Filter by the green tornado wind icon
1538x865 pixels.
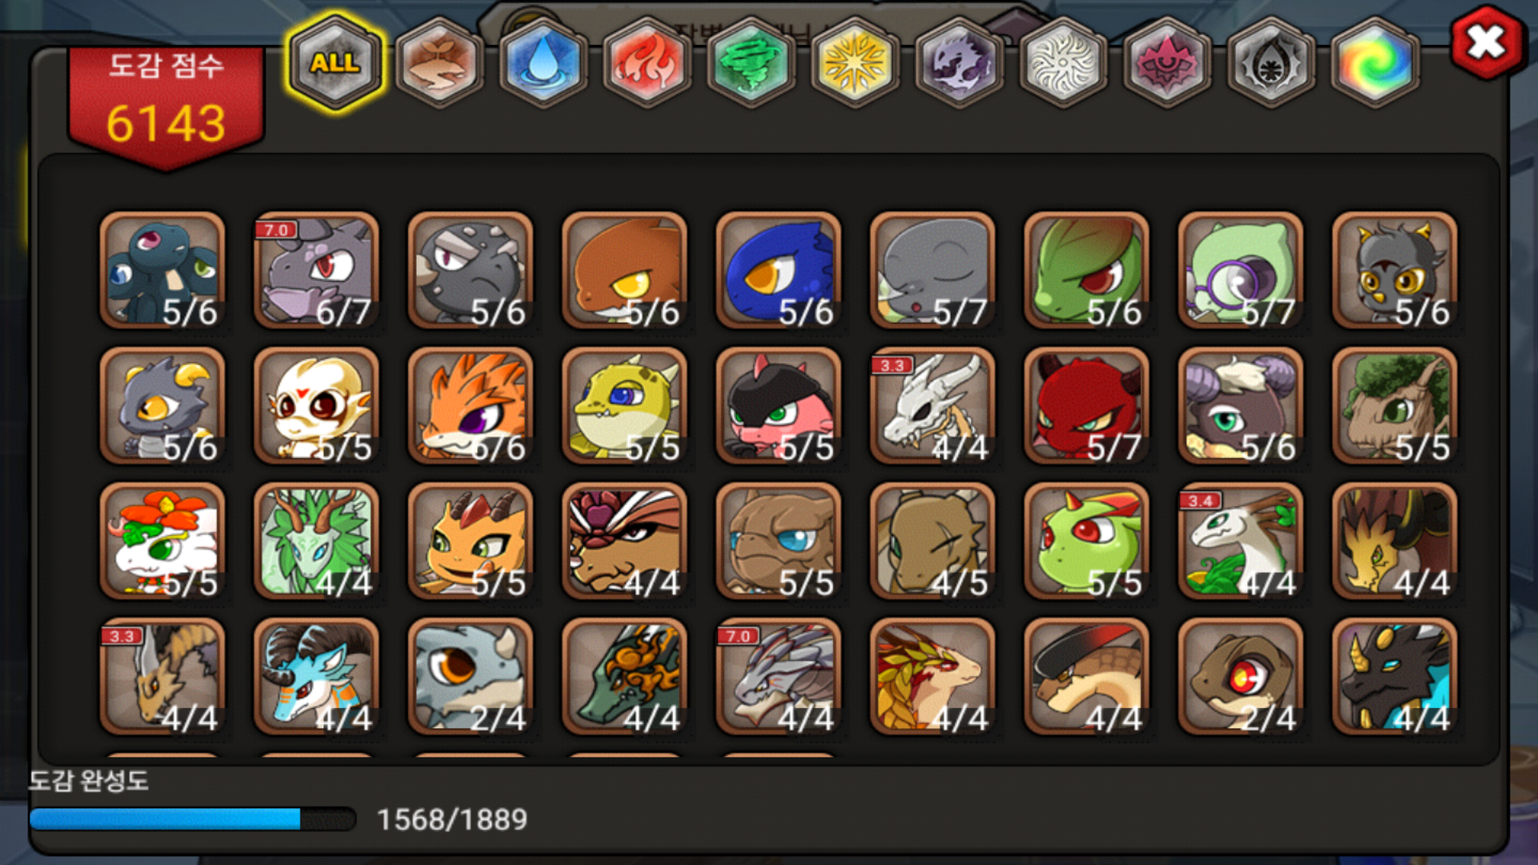click(751, 62)
